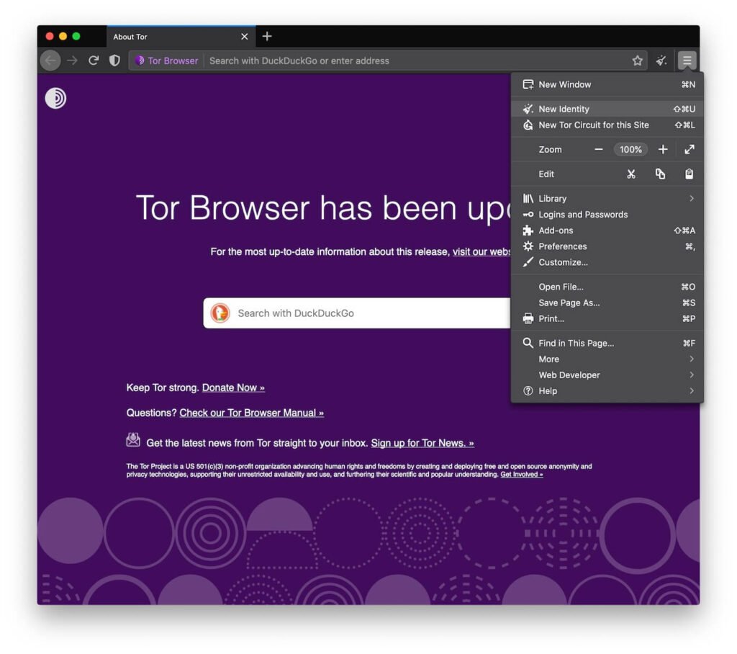This screenshot has width=737, height=654.
Task: Click the Copy icon in Edit row
Action: coord(661,174)
